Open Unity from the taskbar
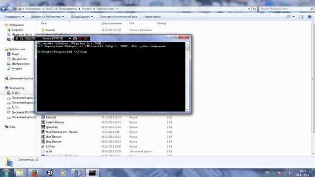The width and height of the screenshot is (315, 177). pyautogui.click(x=49, y=173)
